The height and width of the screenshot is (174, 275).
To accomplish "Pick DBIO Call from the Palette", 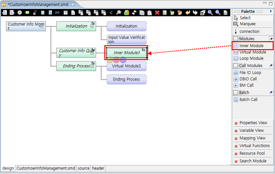I will pyautogui.click(x=252, y=79).
